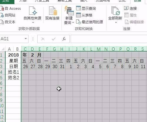
Task: Click the fx insert function button
Action: [x=64, y=39]
